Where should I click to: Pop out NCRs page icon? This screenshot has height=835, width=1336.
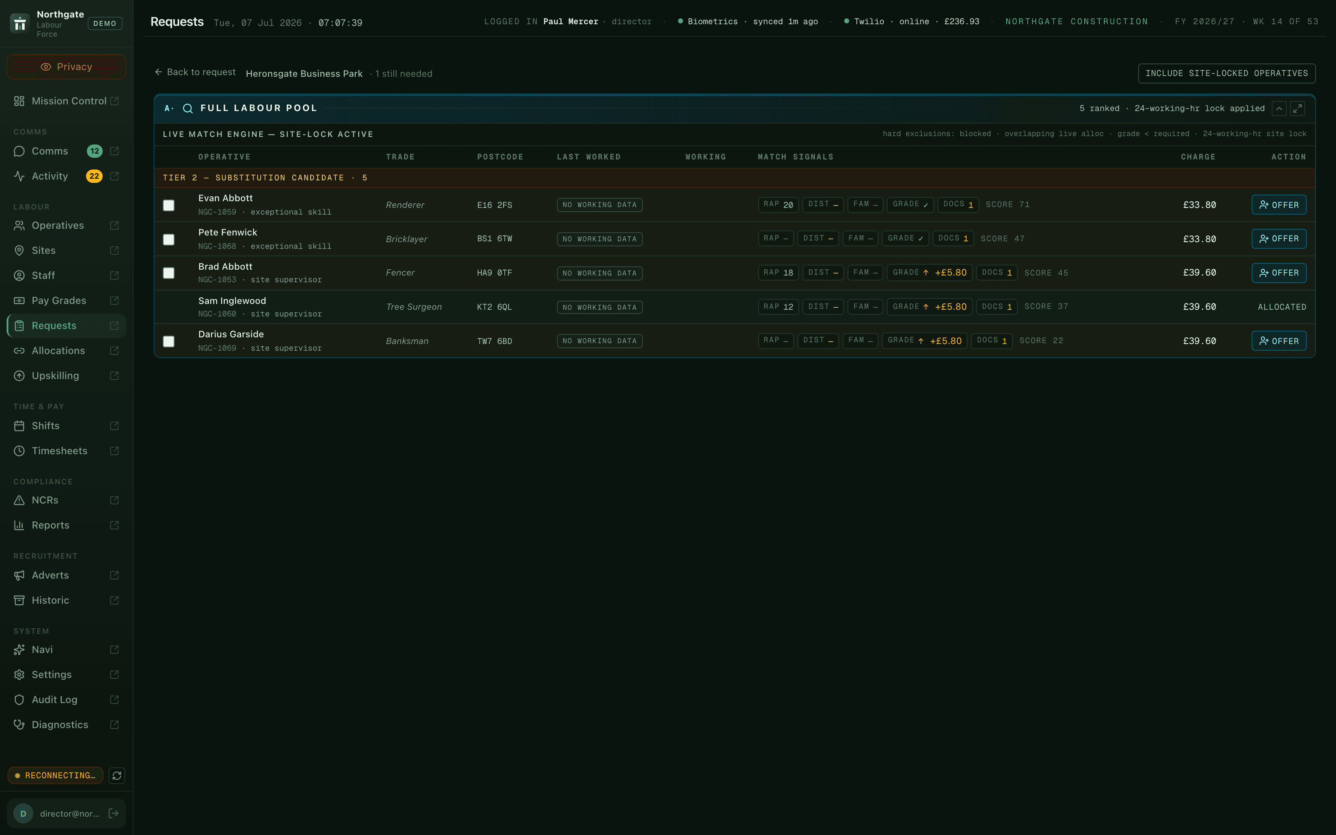pos(114,500)
